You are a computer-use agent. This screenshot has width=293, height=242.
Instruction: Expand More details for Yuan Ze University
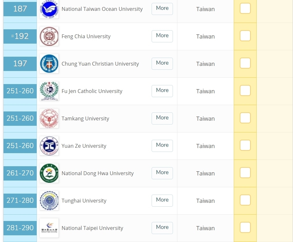pos(162,146)
